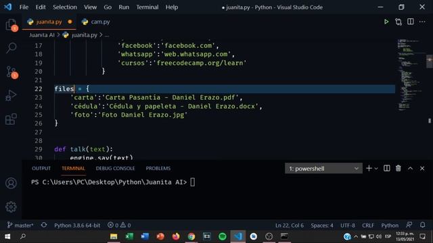The width and height of the screenshot is (433, 243).
Task: Open Excel from the taskbar
Action: 129,236
